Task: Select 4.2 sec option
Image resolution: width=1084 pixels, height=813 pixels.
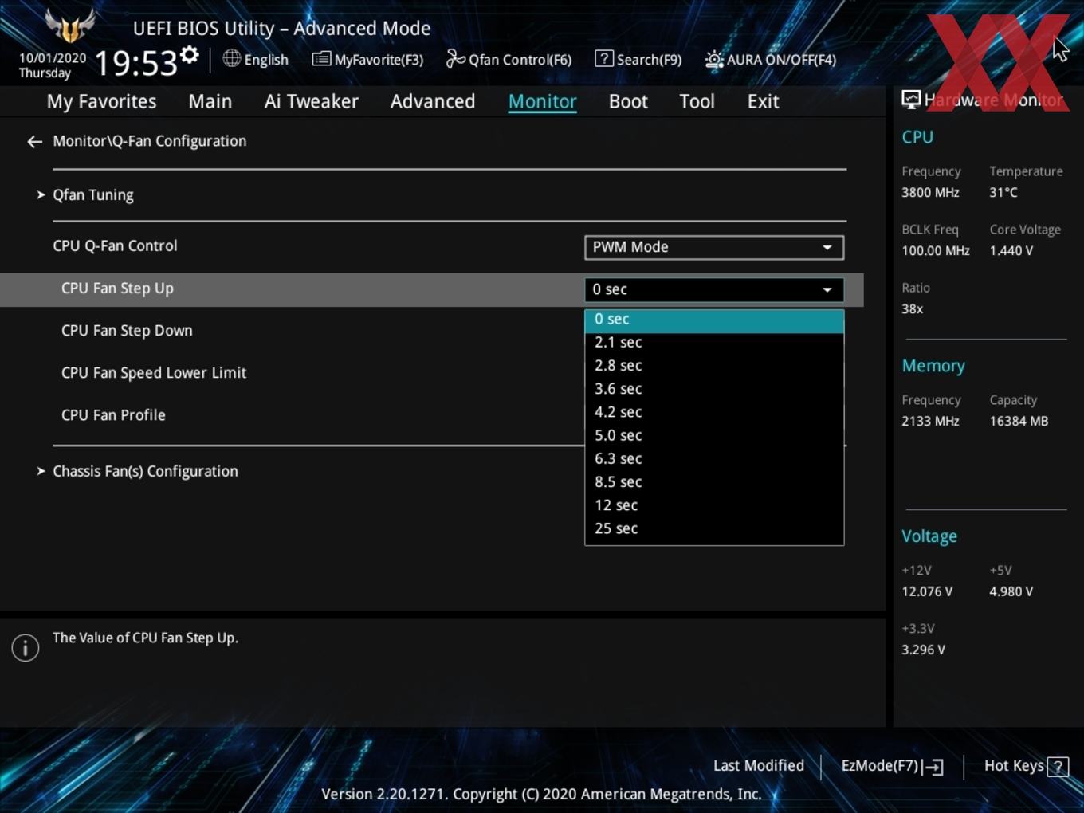Action: 714,412
